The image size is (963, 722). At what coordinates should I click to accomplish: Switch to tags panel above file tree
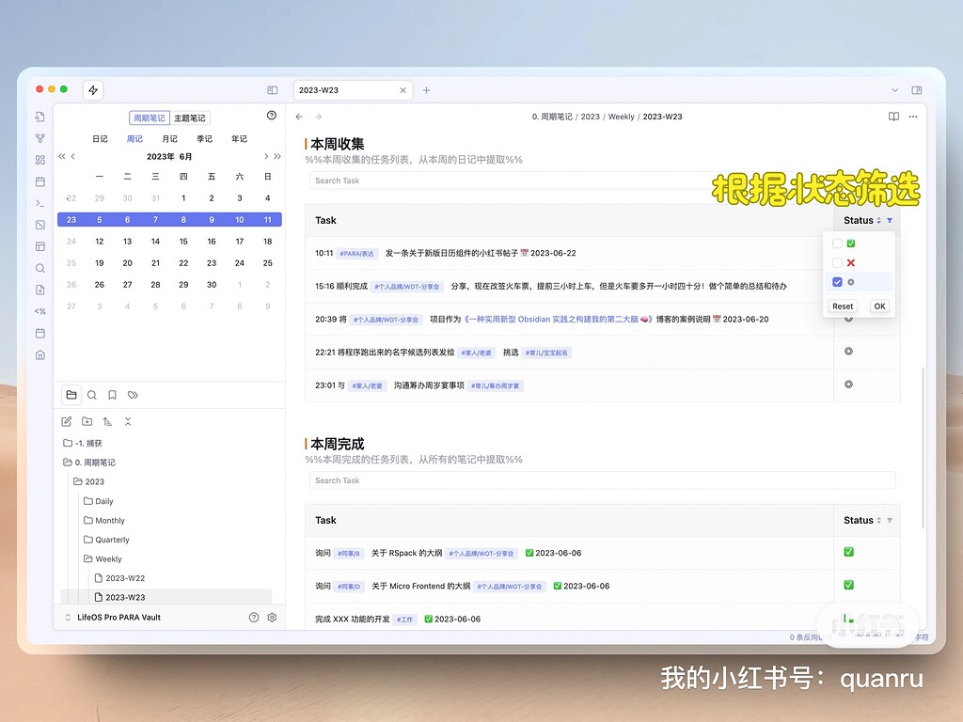[x=133, y=395]
